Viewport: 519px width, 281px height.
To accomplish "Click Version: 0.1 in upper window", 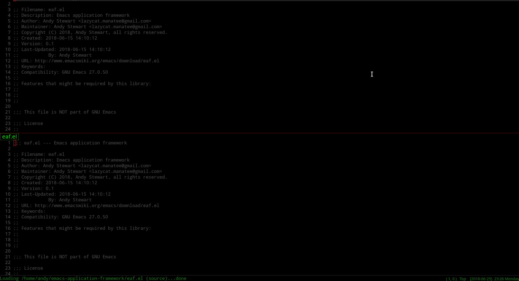I will click(38, 44).
